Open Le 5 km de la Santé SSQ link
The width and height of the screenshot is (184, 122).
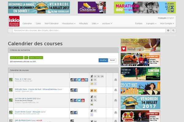pos(25,99)
